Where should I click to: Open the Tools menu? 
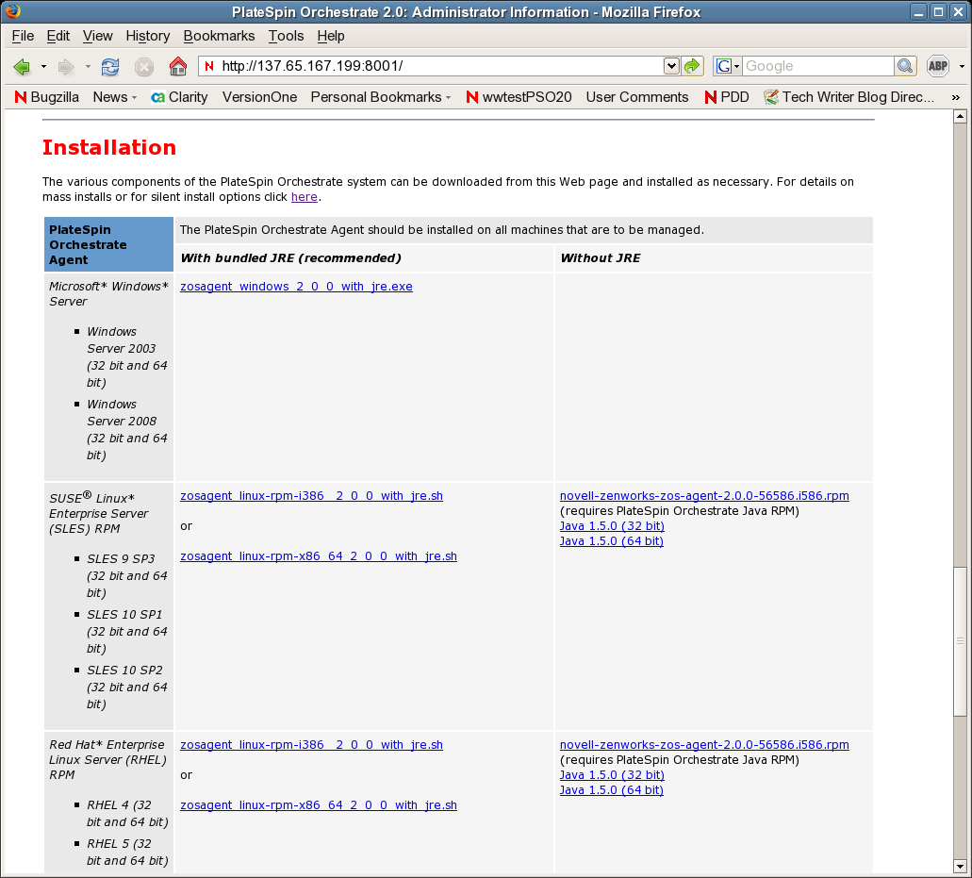coord(286,36)
